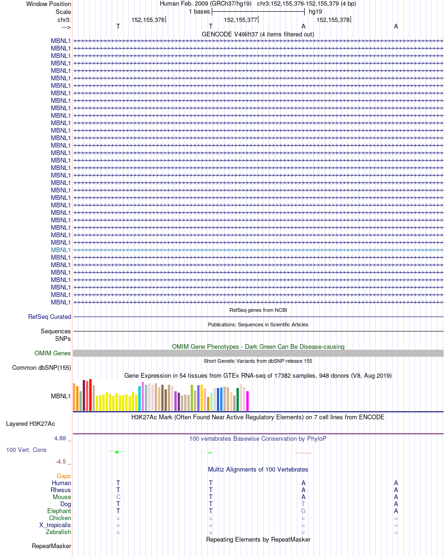Click 'Repeating Elements by RepeatMasker' title

coord(258,540)
